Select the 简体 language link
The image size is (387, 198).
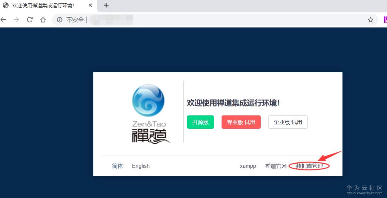117,166
